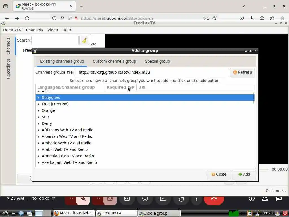Expand the Free (FreeBox) group
Image resolution: width=289 pixels, height=217 pixels.
pyautogui.click(x=38, y=104)
